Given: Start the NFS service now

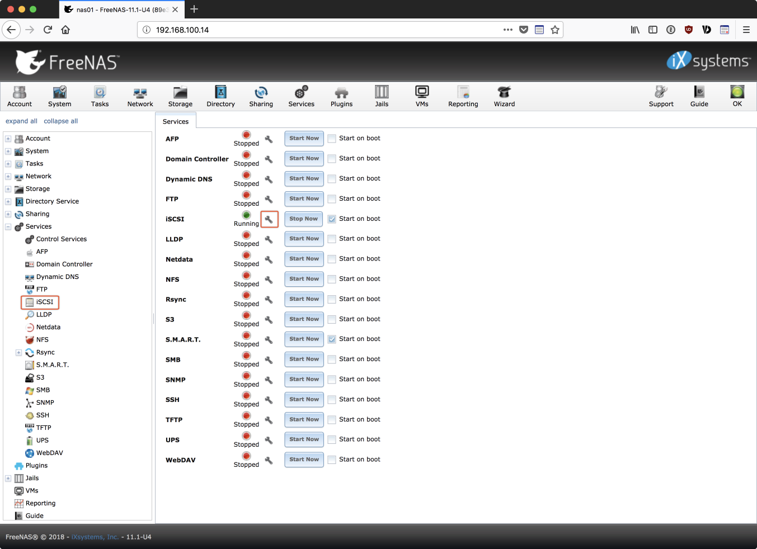Looking at the screenshot, I should click(x=304, y=279).
